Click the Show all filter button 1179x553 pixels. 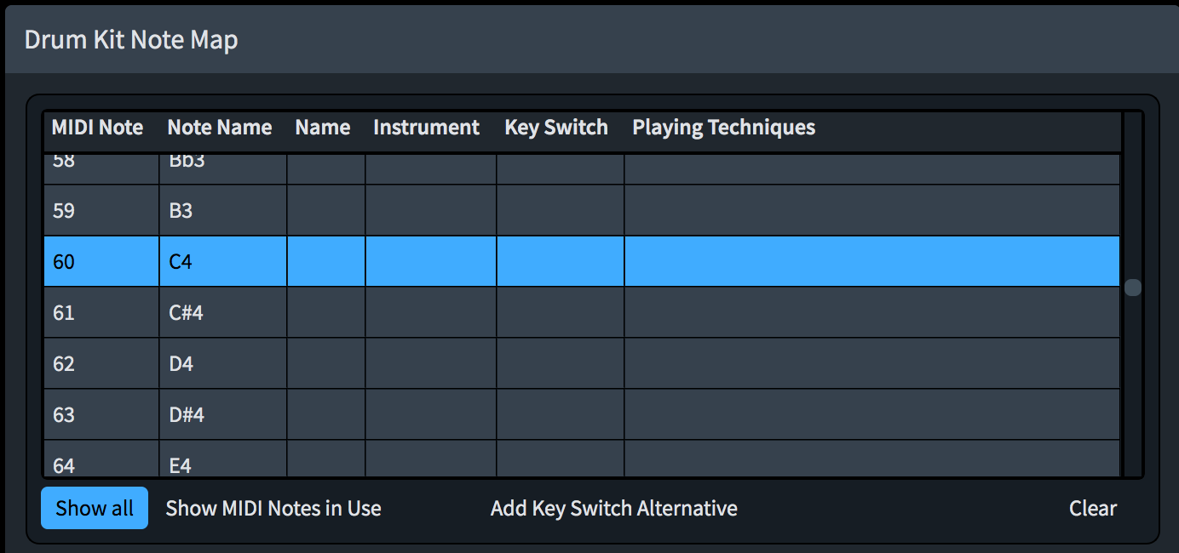point(95,508)
